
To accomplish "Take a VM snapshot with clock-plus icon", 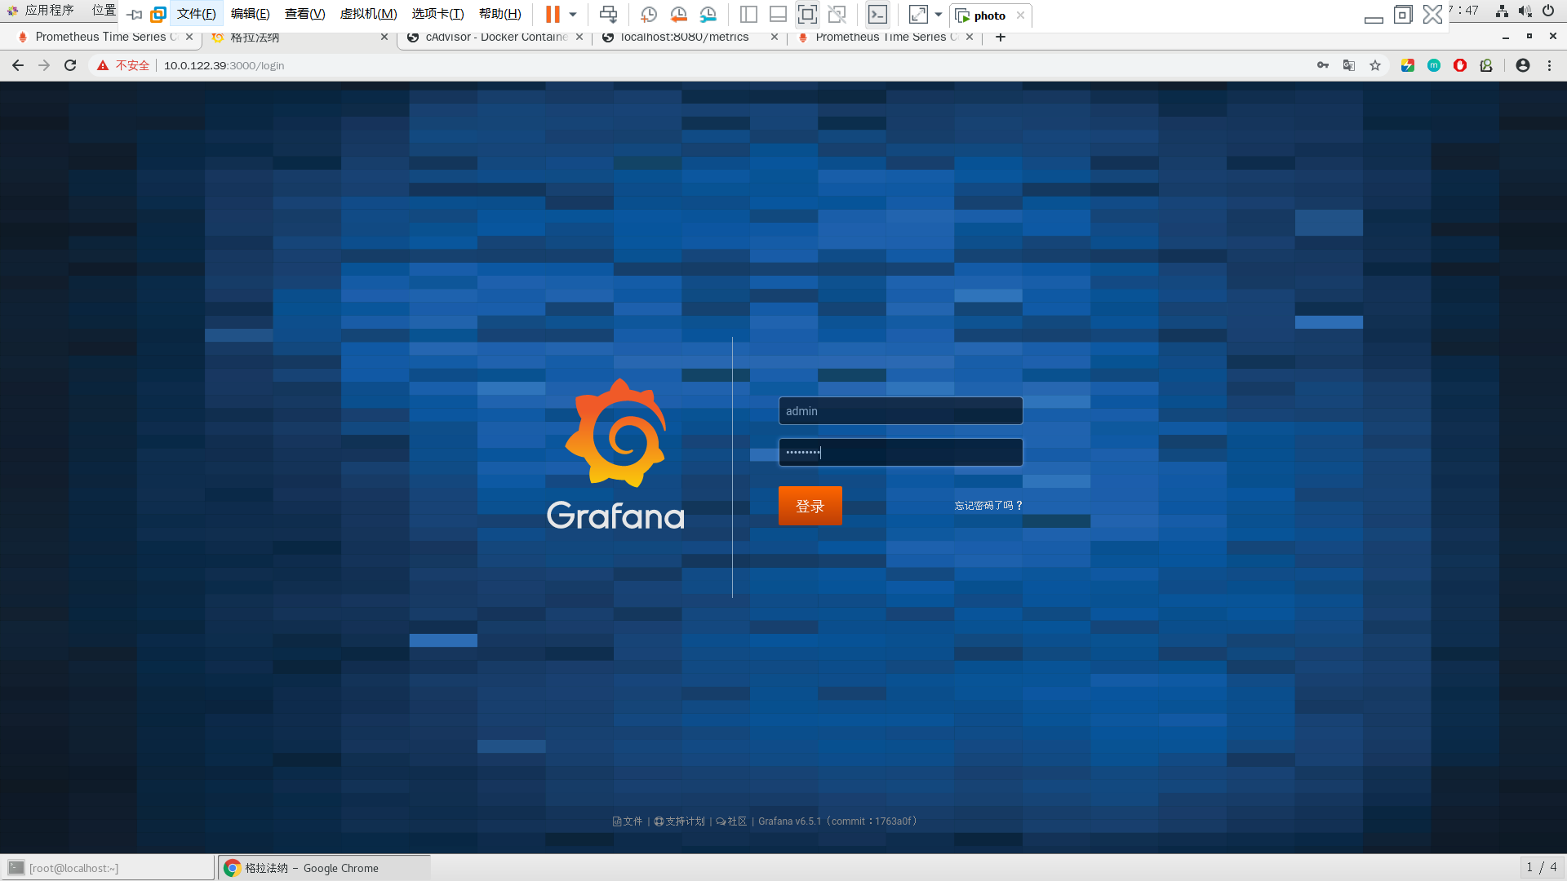I will pyautogui.click(x=649, y=15).
